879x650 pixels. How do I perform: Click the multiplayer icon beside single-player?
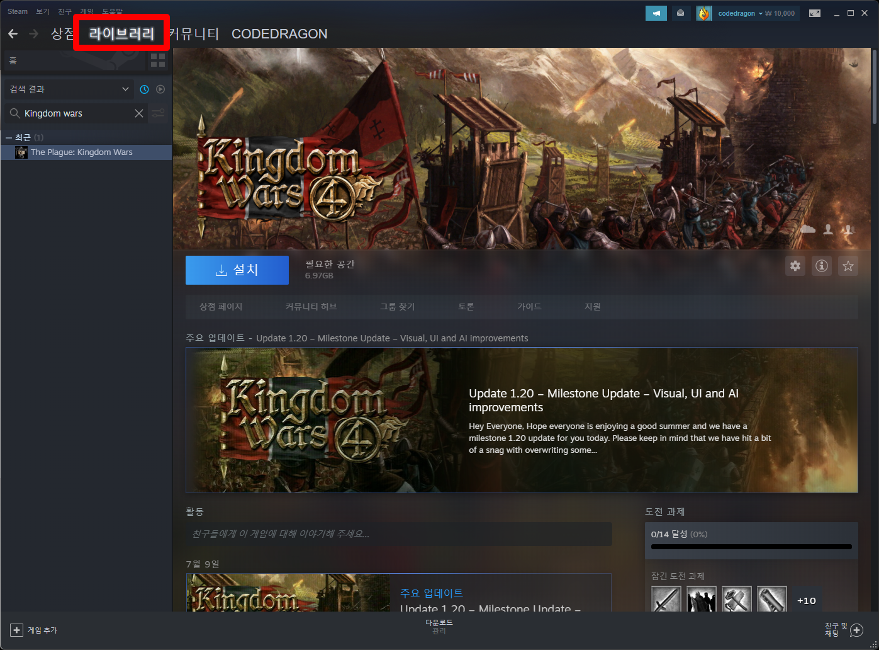pyautogui.click(x=849, y=229)
